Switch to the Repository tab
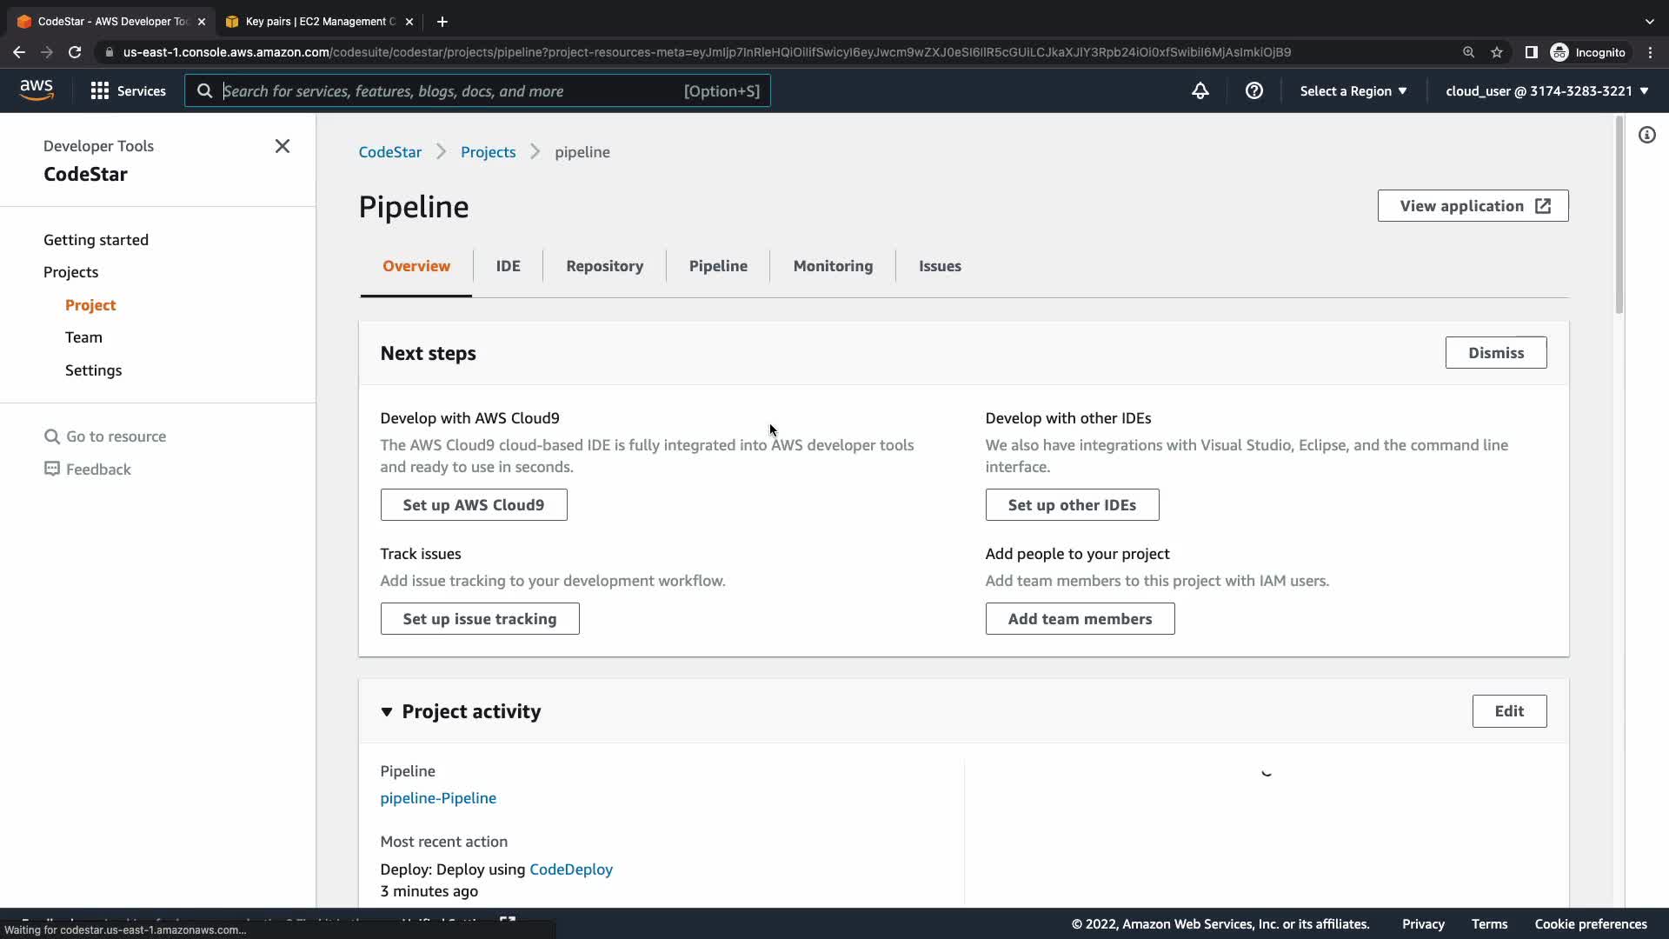This screenshot has height=939, width=1669. pos(604,266)
